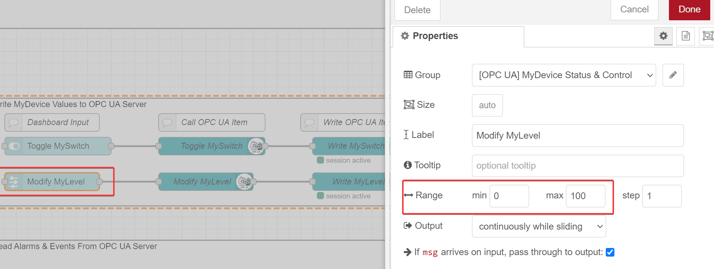Click the Label text field
714x269 pixels.
(x=577, y=136)
